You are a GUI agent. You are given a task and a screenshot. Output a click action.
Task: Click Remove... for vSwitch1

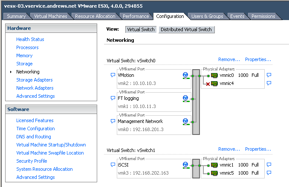pyautogui.click(x=229, y=149)
